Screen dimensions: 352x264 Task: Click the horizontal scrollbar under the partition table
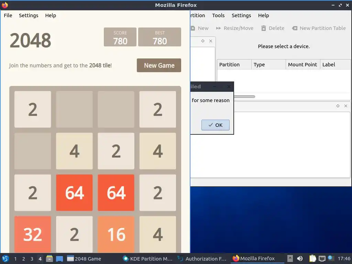point(244,97)
